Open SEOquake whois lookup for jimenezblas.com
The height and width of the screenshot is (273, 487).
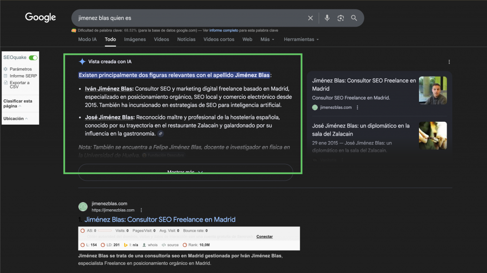click(150, 245)
